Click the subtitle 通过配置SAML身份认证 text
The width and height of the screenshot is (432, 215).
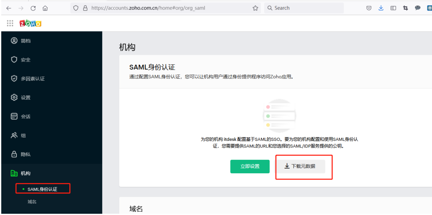pyautogui.click(x=211, y=77)
